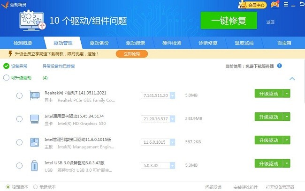Open version dropdown showing 21.20.16.517

tap(172, 119)
